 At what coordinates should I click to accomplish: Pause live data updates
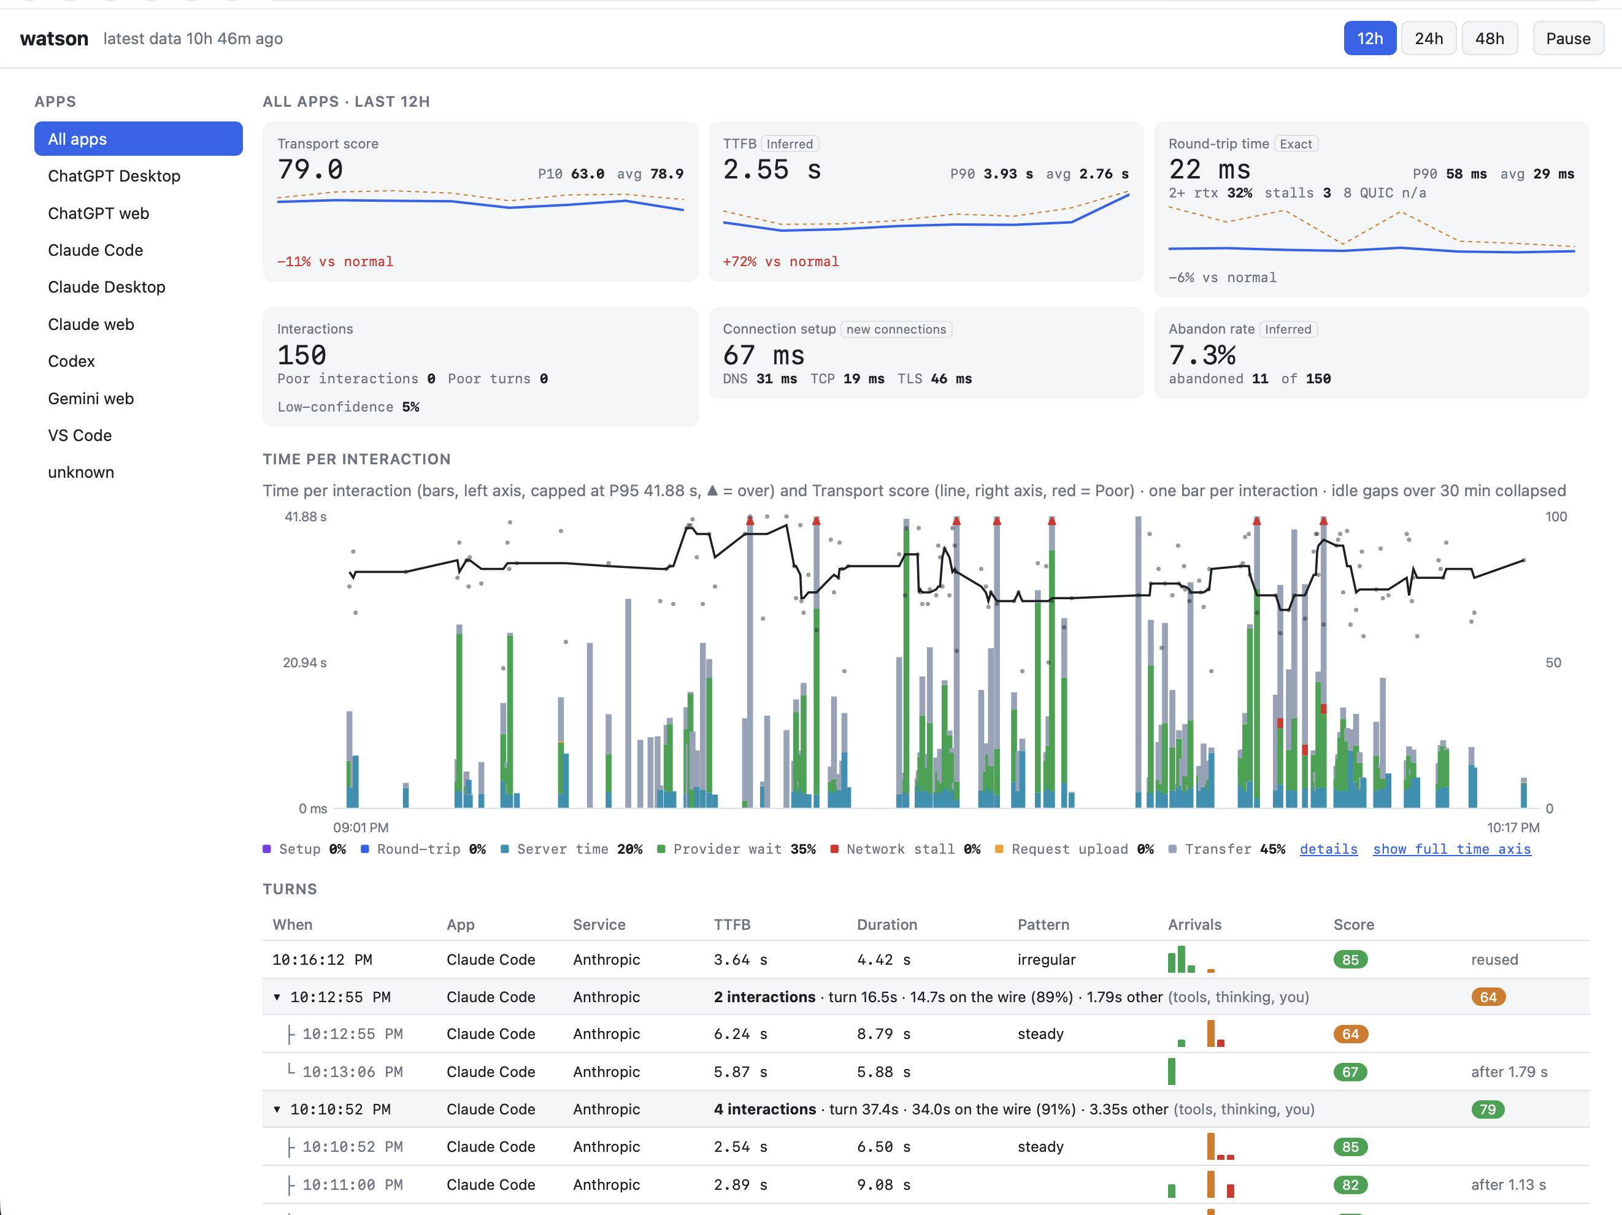(1568, 38)
